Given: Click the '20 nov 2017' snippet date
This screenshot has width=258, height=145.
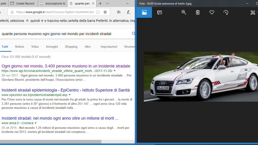Looking at the screenshot, I should point(10,75).
